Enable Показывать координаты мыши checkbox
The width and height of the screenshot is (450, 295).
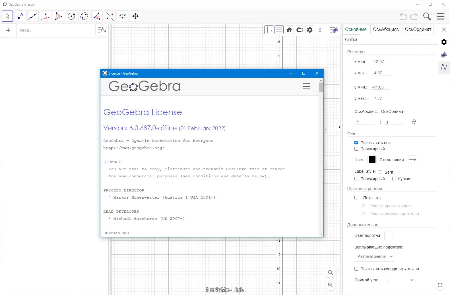point(356,269)
